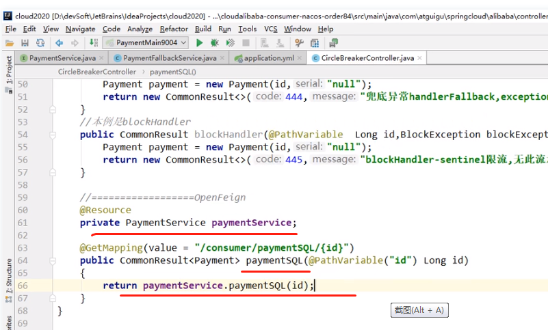
Task: Collapse the fold marker at line 67
Action: (53, 298)
